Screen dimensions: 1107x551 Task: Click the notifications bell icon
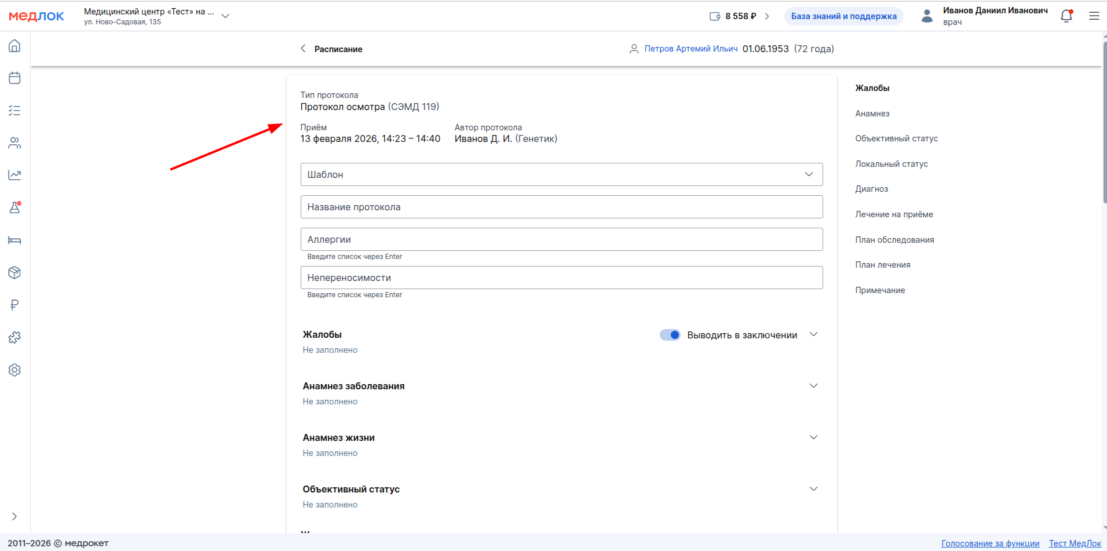point(1066,16)
